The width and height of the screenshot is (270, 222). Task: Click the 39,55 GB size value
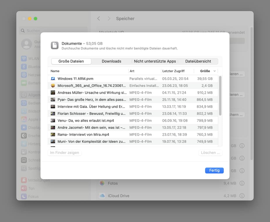click(x=205, y=79)
